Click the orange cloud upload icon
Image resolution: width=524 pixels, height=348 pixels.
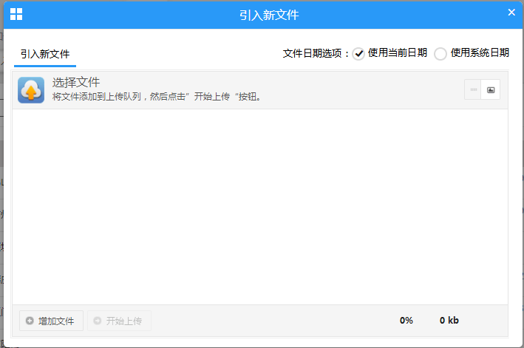(x=31, y=90)
